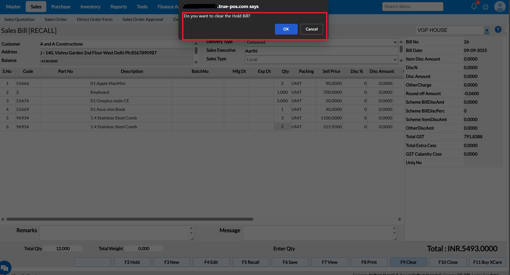Screen dimensions: 510x275
Task: Open the notifications bell icon
Action: click(x=474, y=6)
